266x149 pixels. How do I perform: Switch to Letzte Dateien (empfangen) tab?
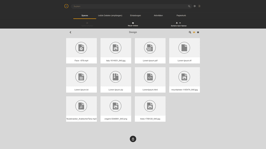[x=110, y=15]
